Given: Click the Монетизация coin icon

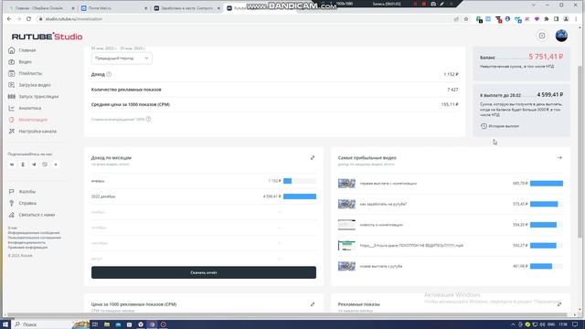Looking at the screenshot, I should point(12,120).
